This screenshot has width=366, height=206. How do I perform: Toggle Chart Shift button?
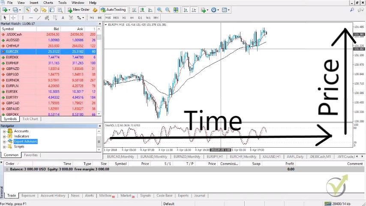click(x=194, y=10)
